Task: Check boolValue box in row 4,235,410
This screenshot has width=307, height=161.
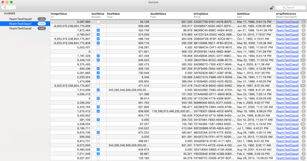Action: click(98, 94)
